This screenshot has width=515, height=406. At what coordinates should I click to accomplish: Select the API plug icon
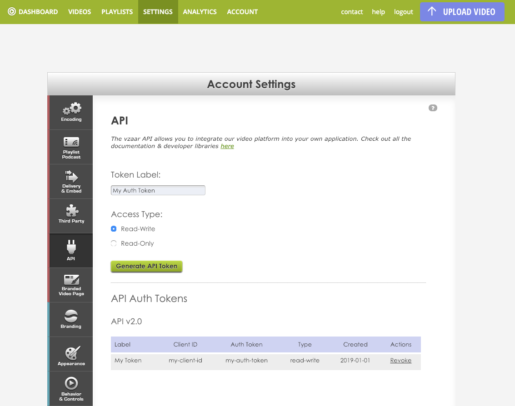(71, 247)
